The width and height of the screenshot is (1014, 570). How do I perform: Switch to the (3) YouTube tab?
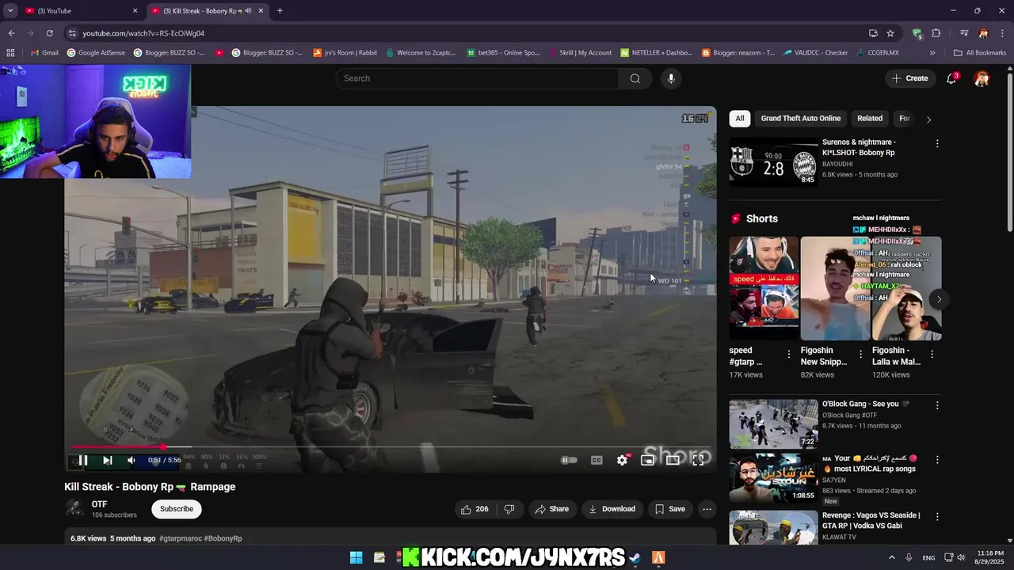click(x=79, y=11)
